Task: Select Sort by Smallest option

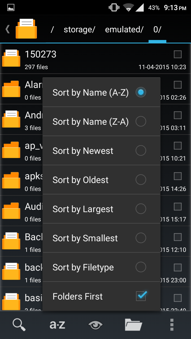Action: [x=141, y=238]
